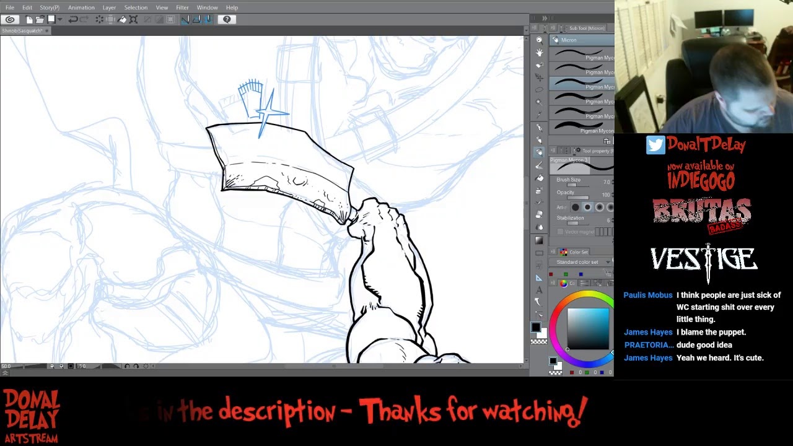793x446 pixels.
Task: Open the save icon dropdown arrow
Action: click(59, 20)
